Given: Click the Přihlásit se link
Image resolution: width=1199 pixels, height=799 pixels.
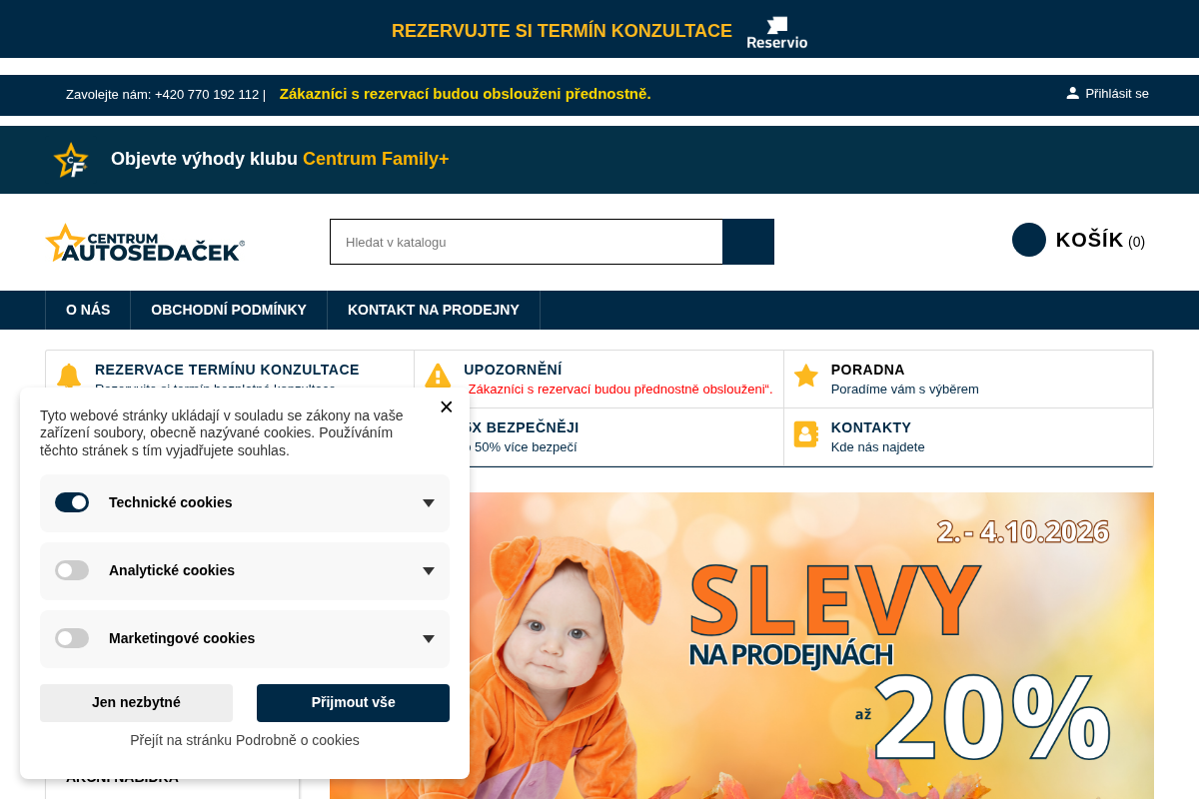Looking at the screenshot, I should tap(1117, 93).
